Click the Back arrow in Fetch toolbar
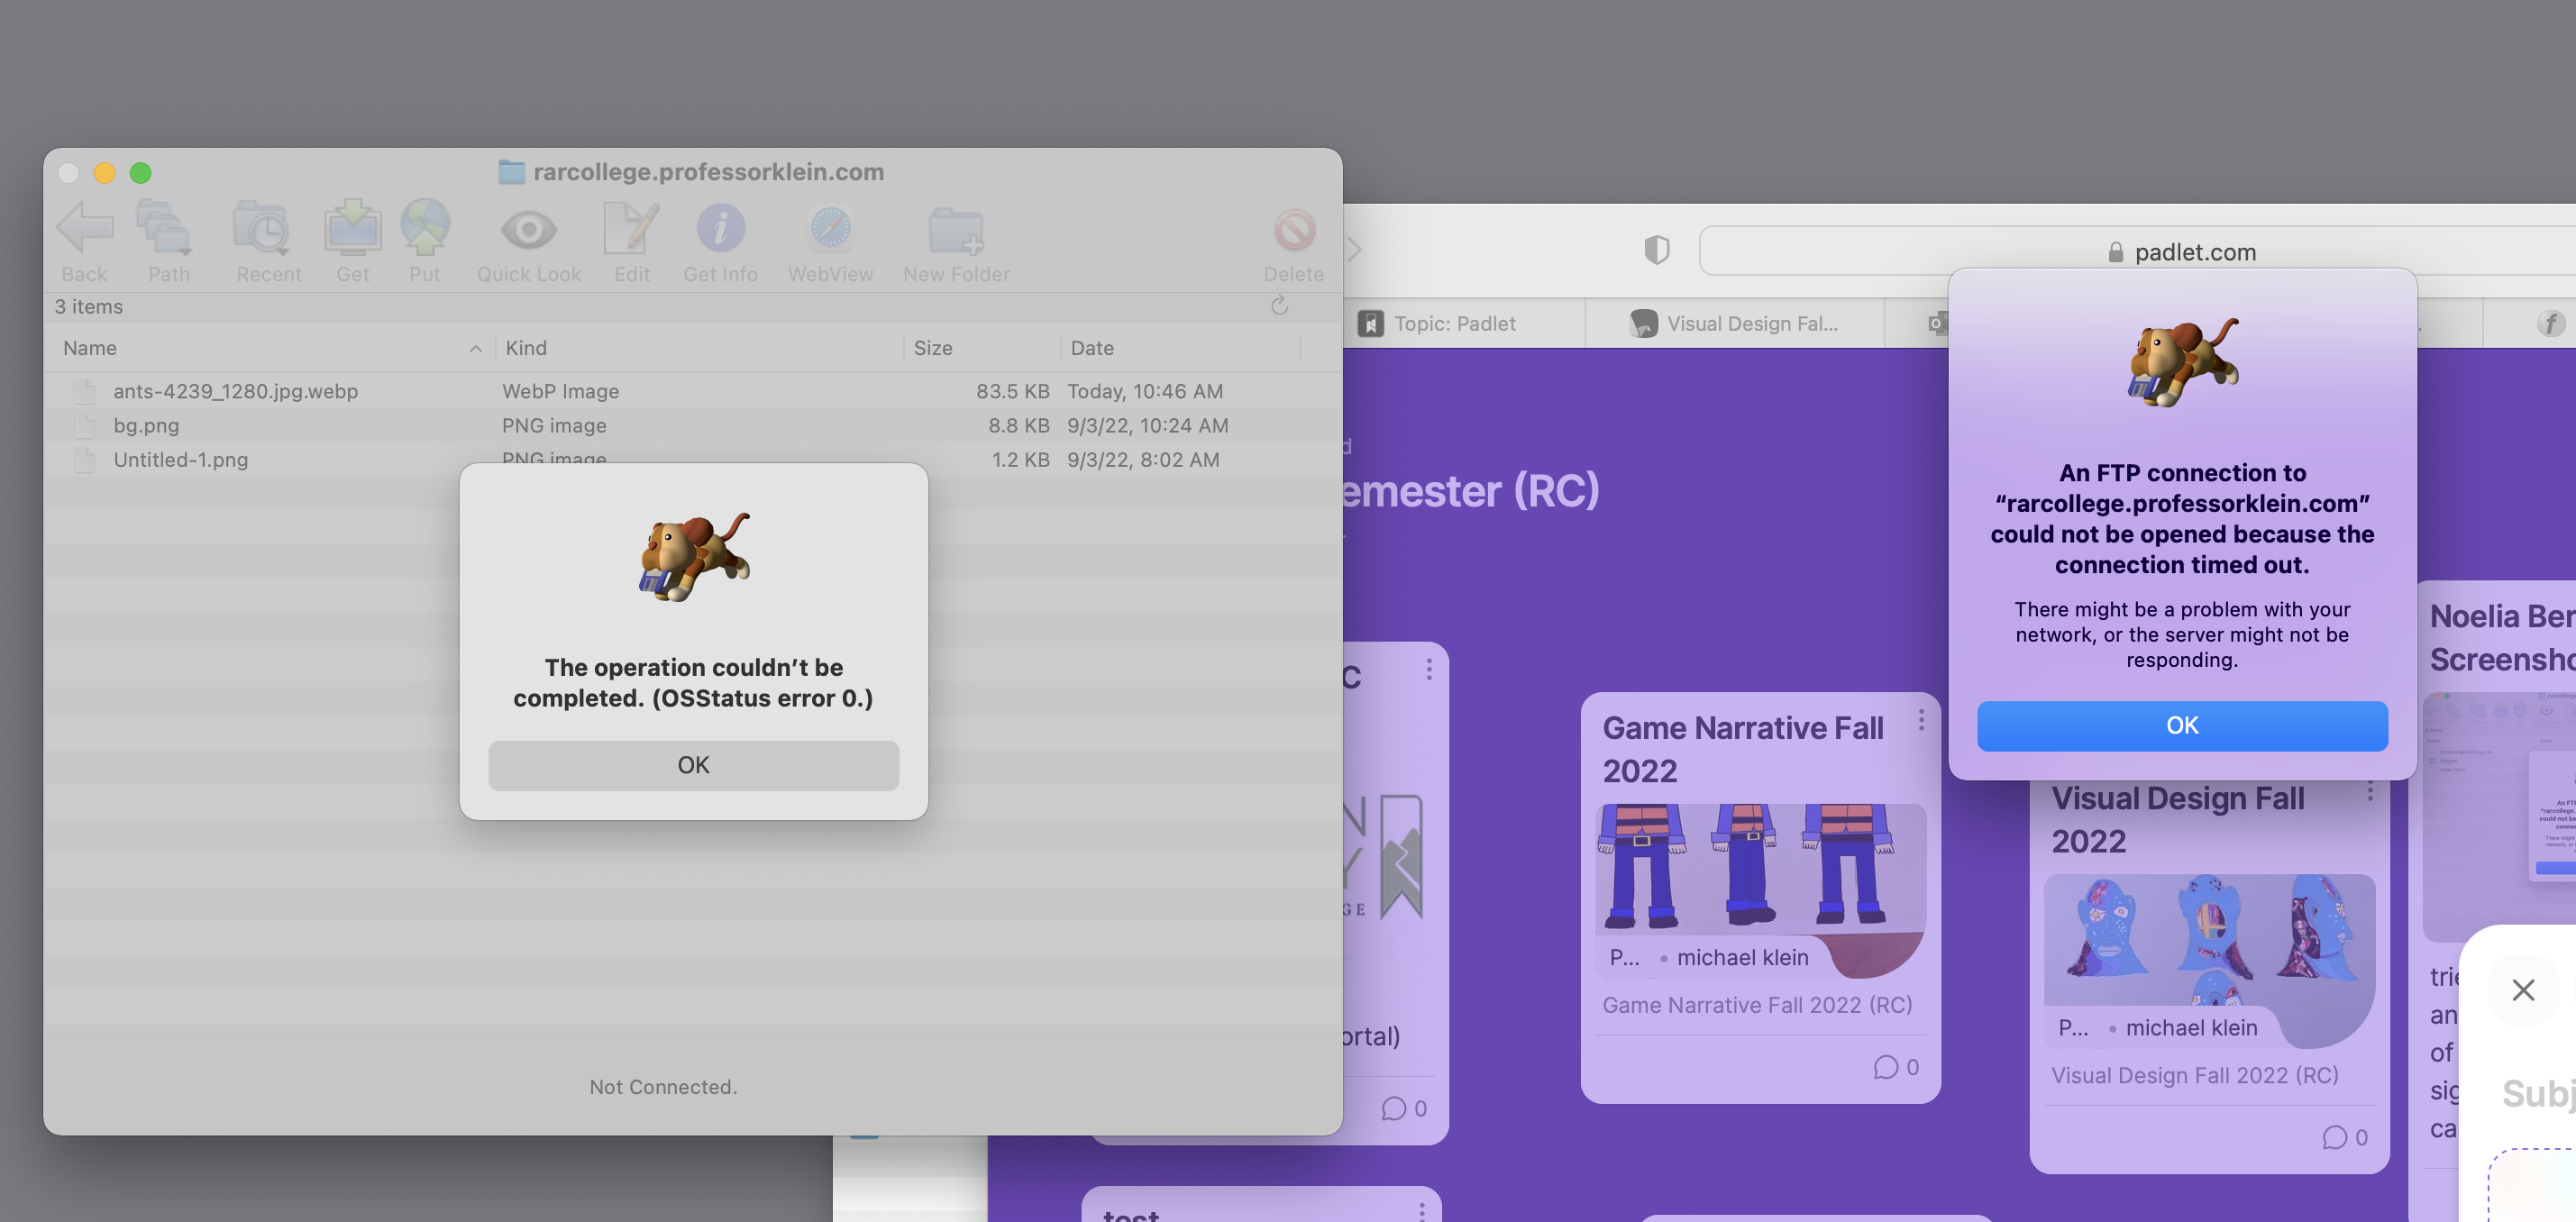Viewport: 2576px width, 1222px height. tap(85, 229)
